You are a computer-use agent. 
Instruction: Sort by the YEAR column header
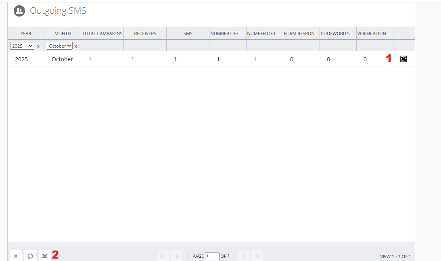pos(26,33)
